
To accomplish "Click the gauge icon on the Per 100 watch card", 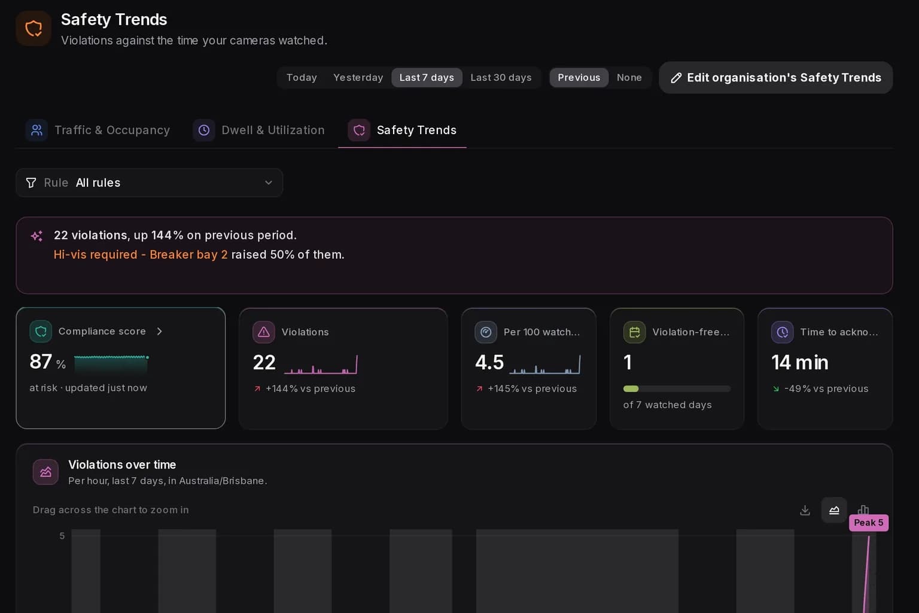I will tap(486, 332).
